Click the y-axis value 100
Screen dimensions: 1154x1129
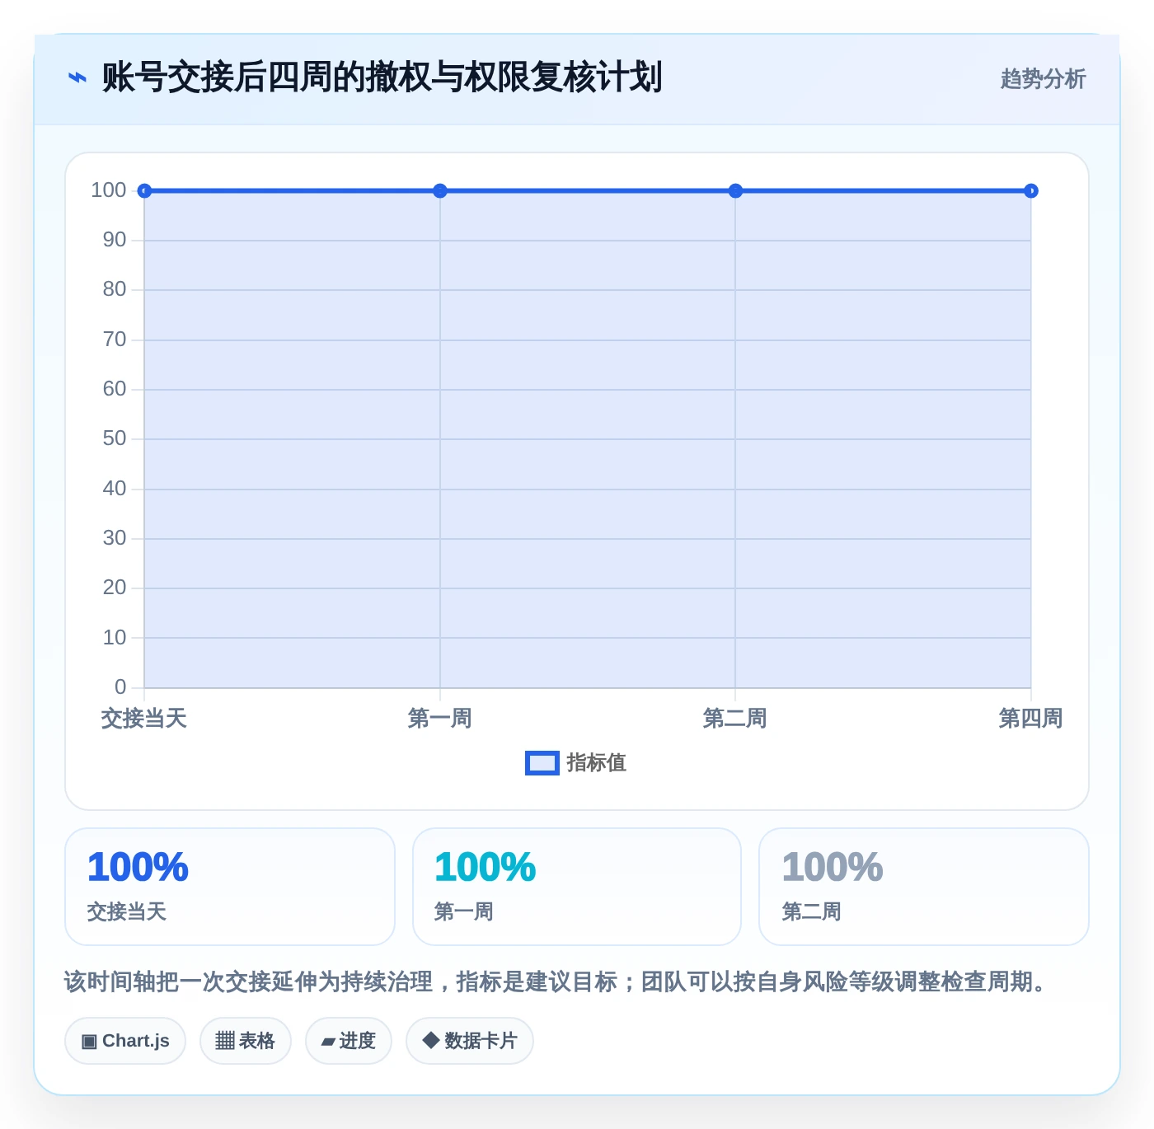coord(109,190)
